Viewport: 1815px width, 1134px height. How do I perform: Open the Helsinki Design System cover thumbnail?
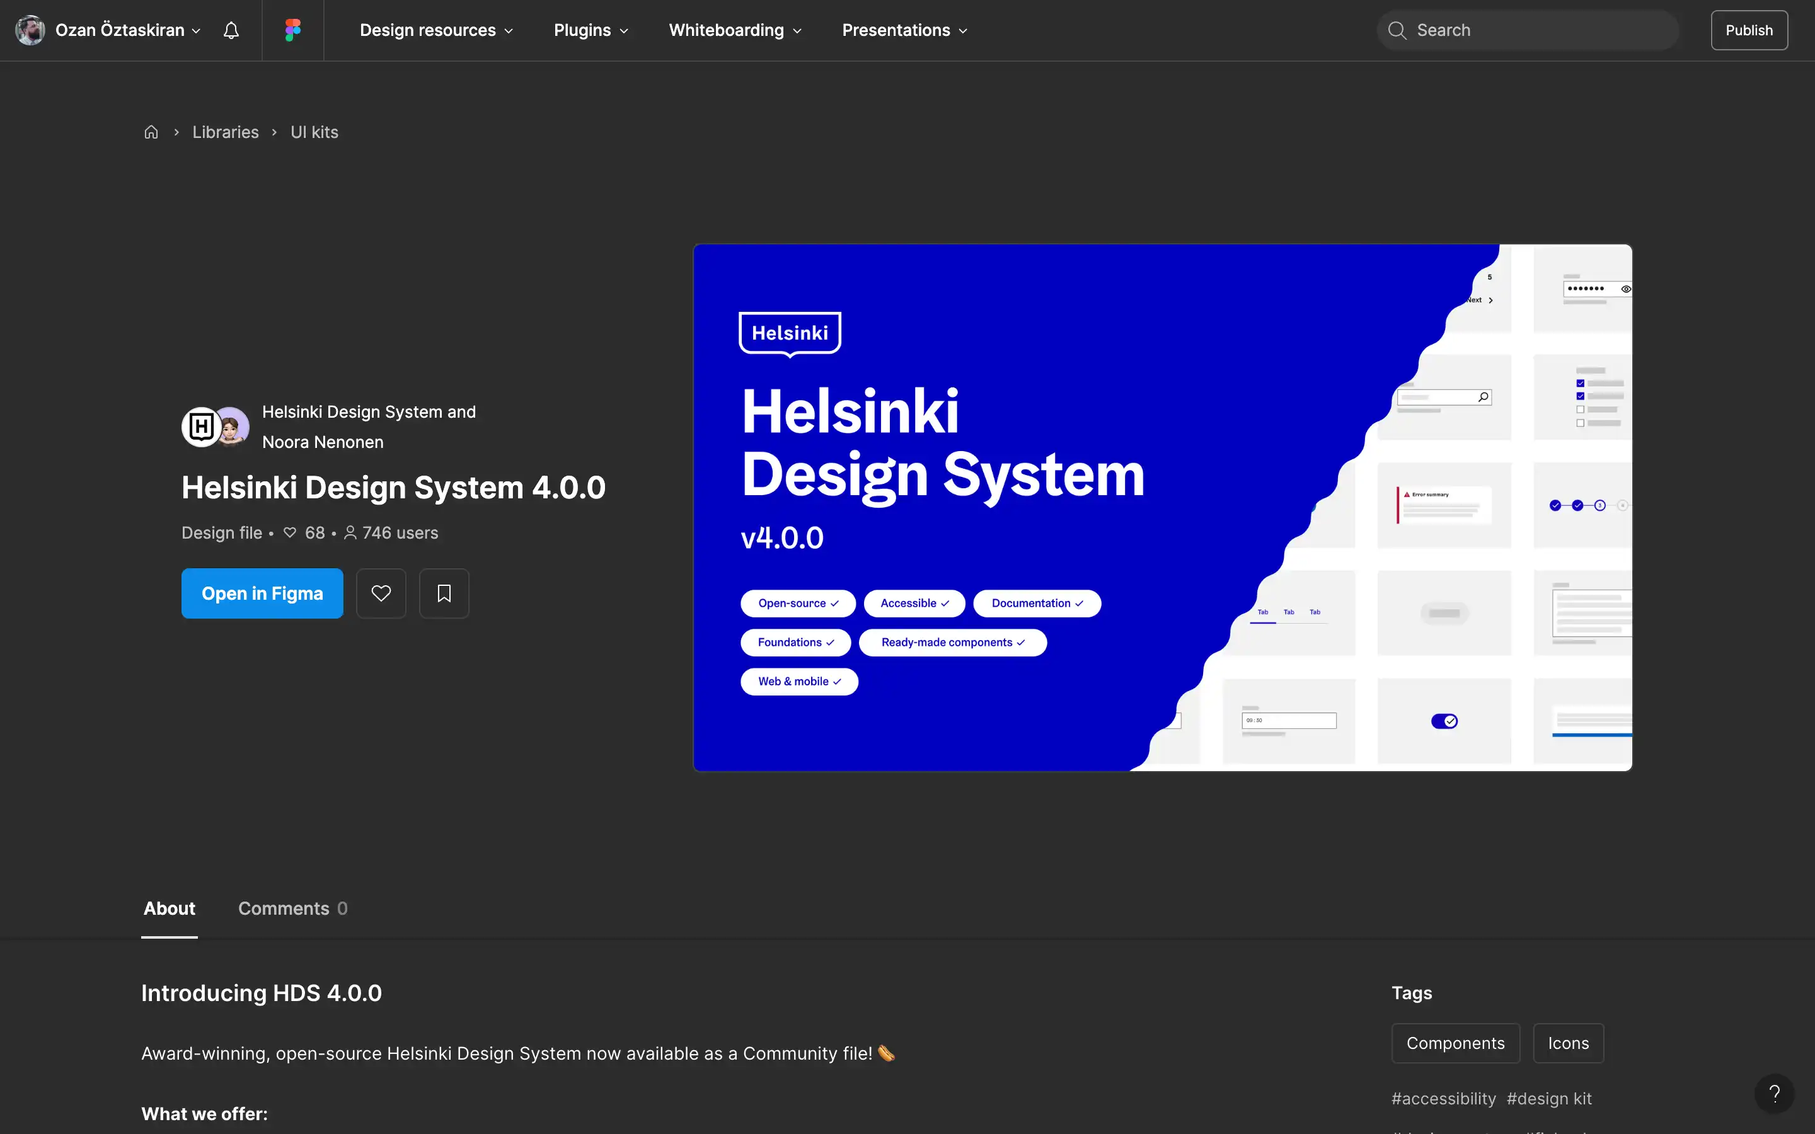(x=1163, y=508)
